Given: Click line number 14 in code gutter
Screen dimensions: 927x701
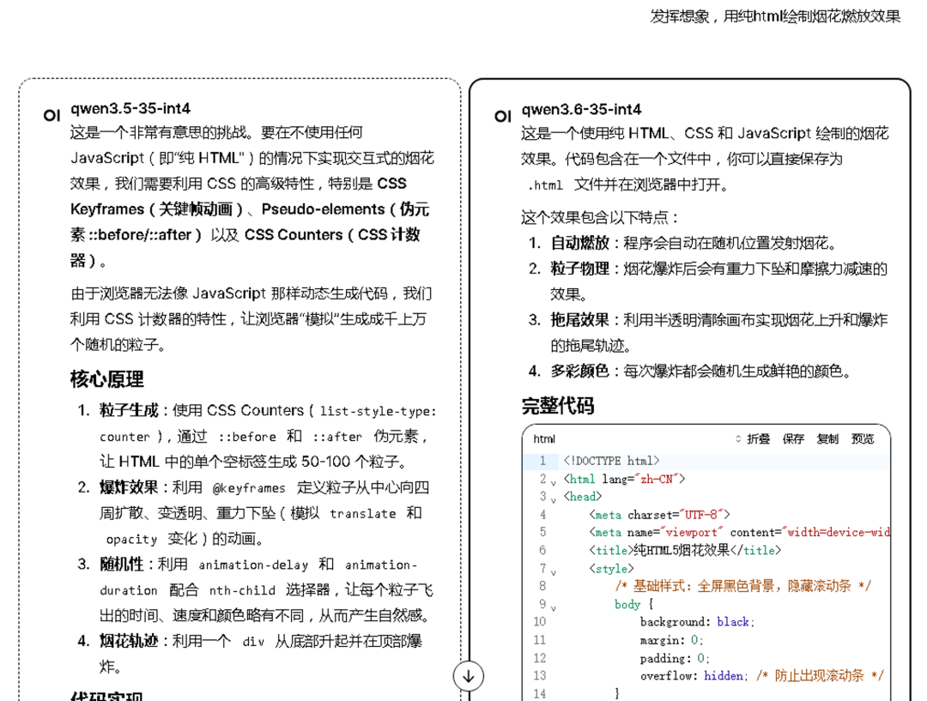Looking at the screenshot, I should (539, 693).
